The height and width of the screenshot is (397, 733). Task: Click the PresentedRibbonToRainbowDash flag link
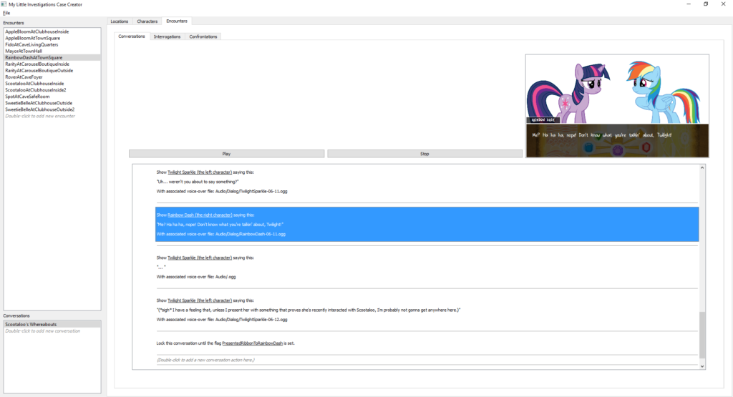(x=253, y=343)
